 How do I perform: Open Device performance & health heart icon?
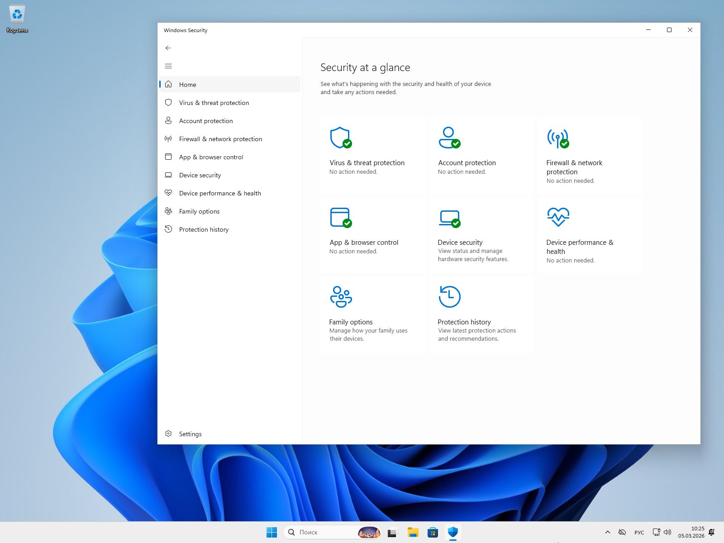click(x=168, y=193)
